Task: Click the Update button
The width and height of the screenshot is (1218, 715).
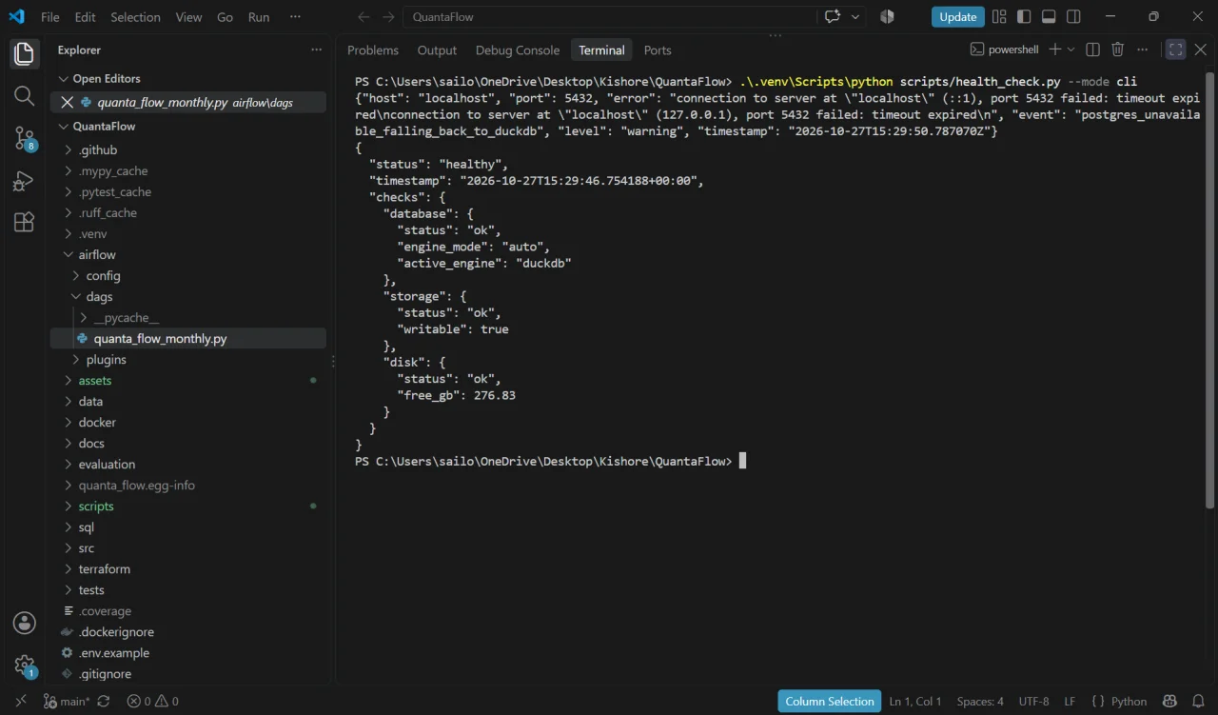Action: pos(958,17)
